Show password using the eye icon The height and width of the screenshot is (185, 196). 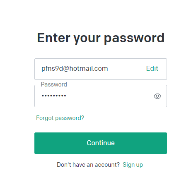click(157, 96)
